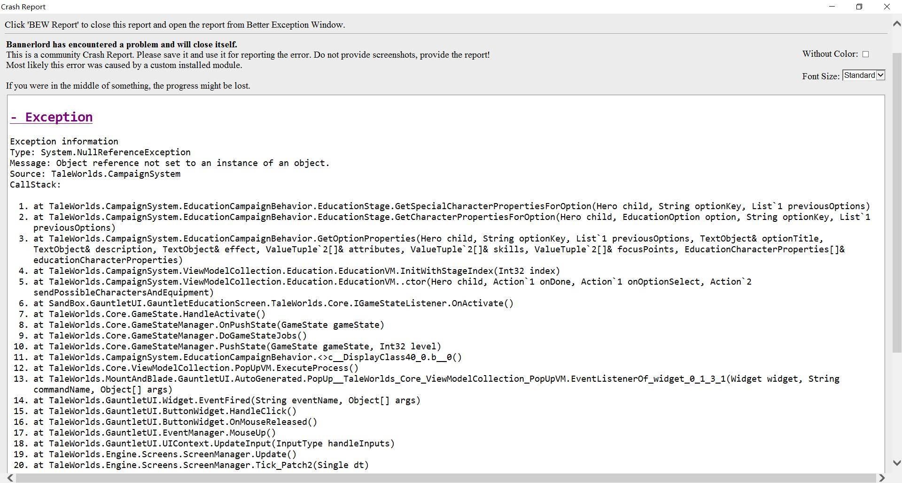Close the Crash Report window

pos(887,7)
